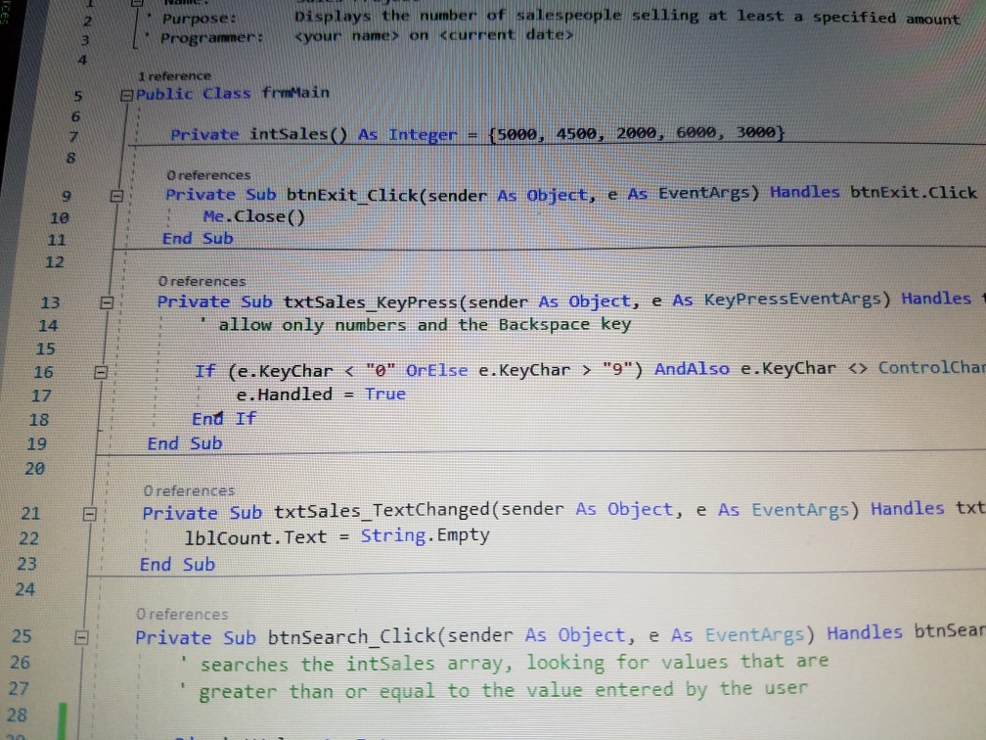Click the Programmer comment line

point(358,36)
